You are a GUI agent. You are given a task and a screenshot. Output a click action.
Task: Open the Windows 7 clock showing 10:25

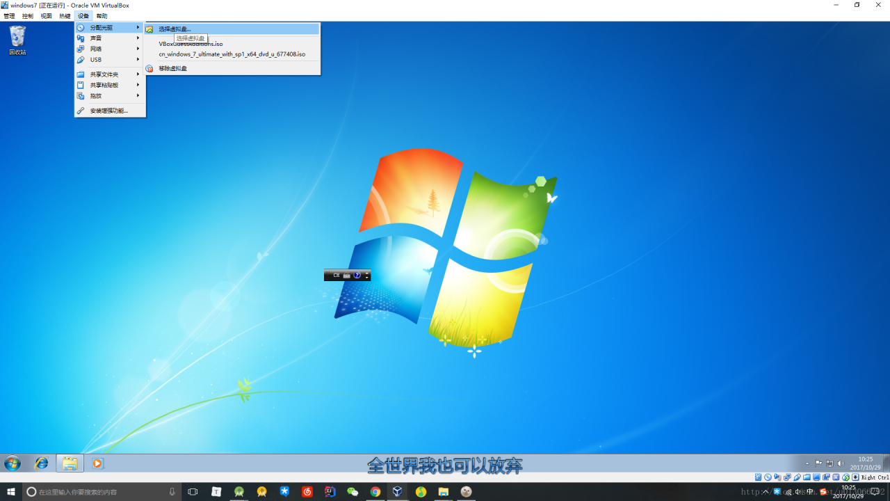[865, 463]
